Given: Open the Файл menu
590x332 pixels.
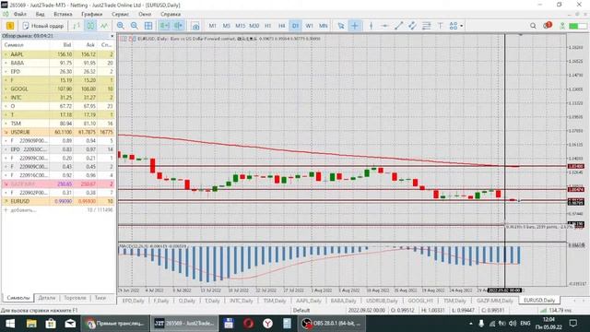Looking at the screenshot, I should [x=20, y=14].
